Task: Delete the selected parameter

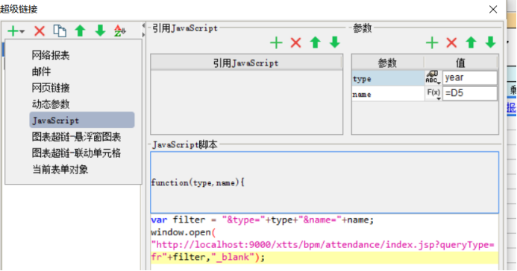Action: (451, 42)
